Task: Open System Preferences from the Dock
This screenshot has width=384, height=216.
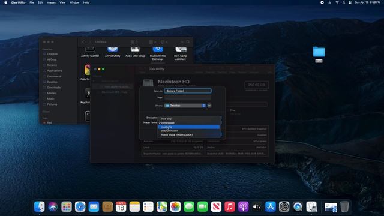Action: tap(284, 207)
